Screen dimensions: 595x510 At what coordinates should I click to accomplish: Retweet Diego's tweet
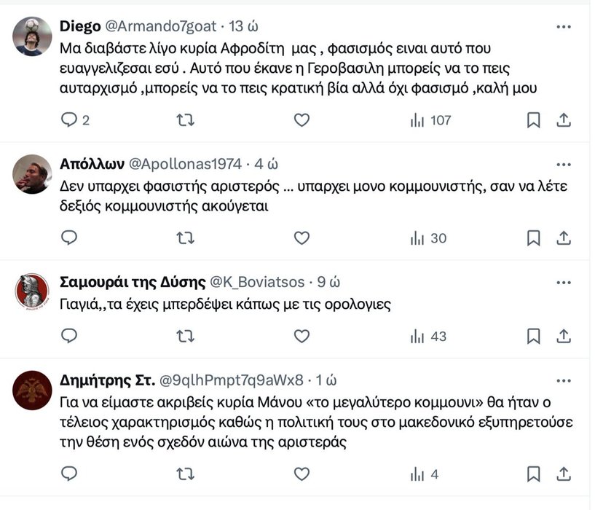(x=186, y=120)
